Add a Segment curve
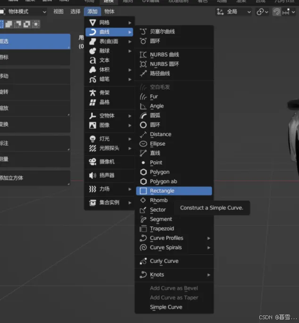The image size is (299, 323). click(174, 219)
